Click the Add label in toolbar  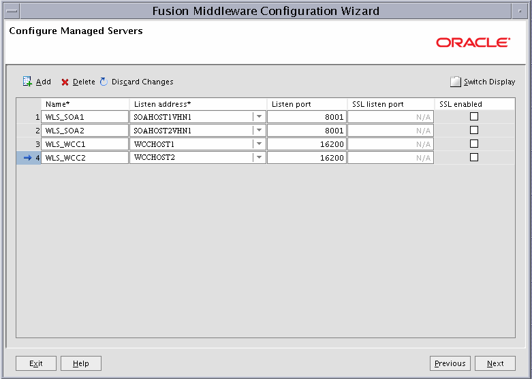click(44, 82)
